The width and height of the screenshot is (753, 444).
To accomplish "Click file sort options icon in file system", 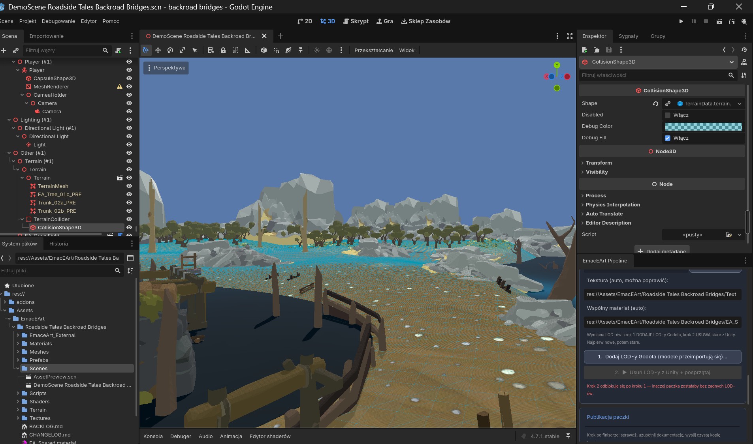I will pos(130,270).
